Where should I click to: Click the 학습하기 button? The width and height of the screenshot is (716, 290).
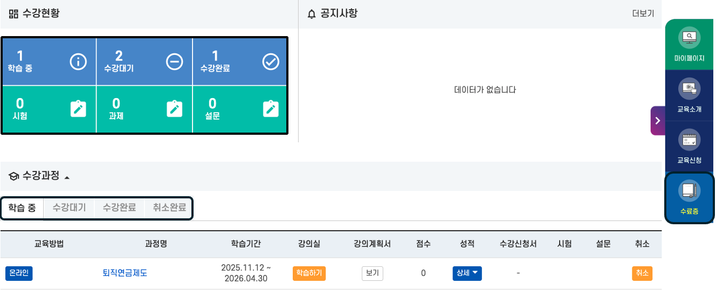coord(309,273)
